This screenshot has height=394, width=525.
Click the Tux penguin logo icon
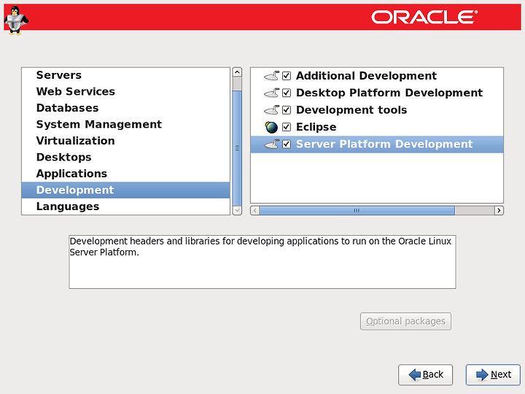coord(16,20)
